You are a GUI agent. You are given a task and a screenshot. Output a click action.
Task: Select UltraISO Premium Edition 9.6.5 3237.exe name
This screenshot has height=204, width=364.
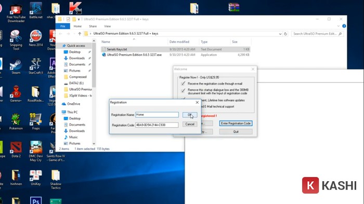(x=134, y=55)
